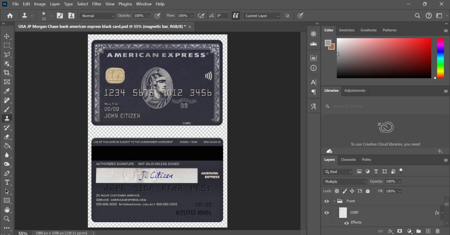450x235 pixels.
Task: Hide the Front group layer
Action: [326, 201]
